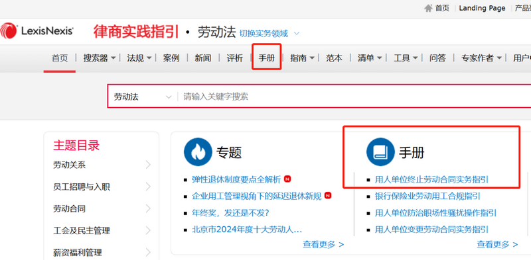Expand 切换实务领域 dropdown chevron
The height and width of the screenshot is (260, 531).
[297, 34]
